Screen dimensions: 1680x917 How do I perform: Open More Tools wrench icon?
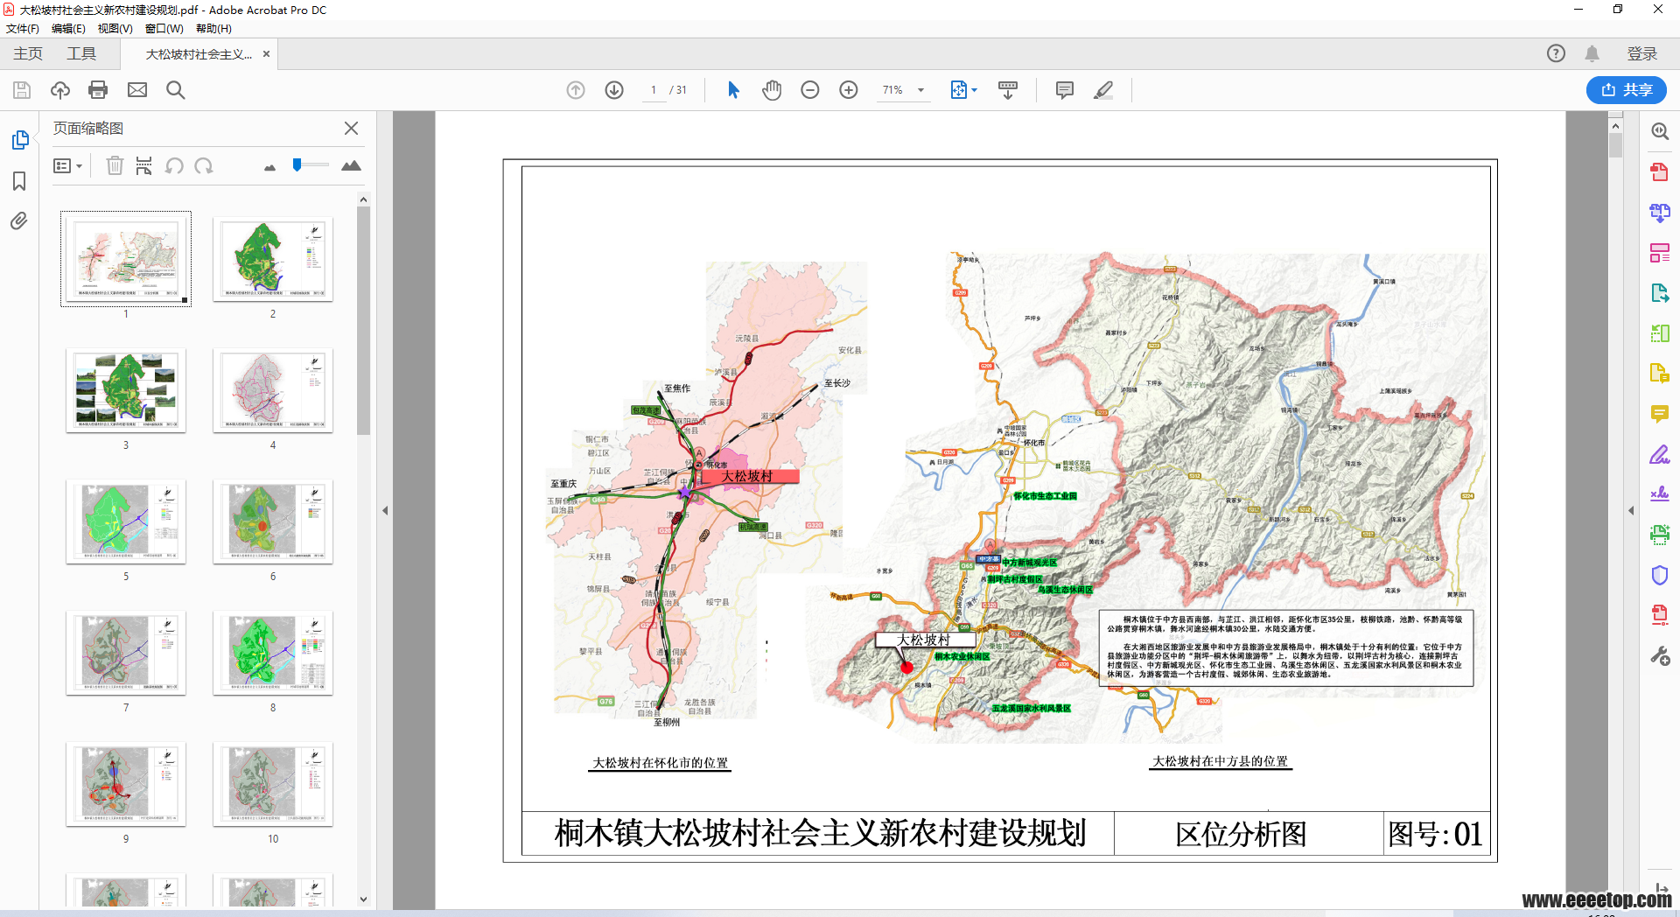[1660, 655]
